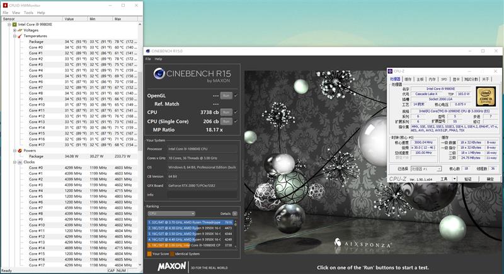Click the HWMonitor app icon in title bar
The image size is (504, 274).
point(5,6)
